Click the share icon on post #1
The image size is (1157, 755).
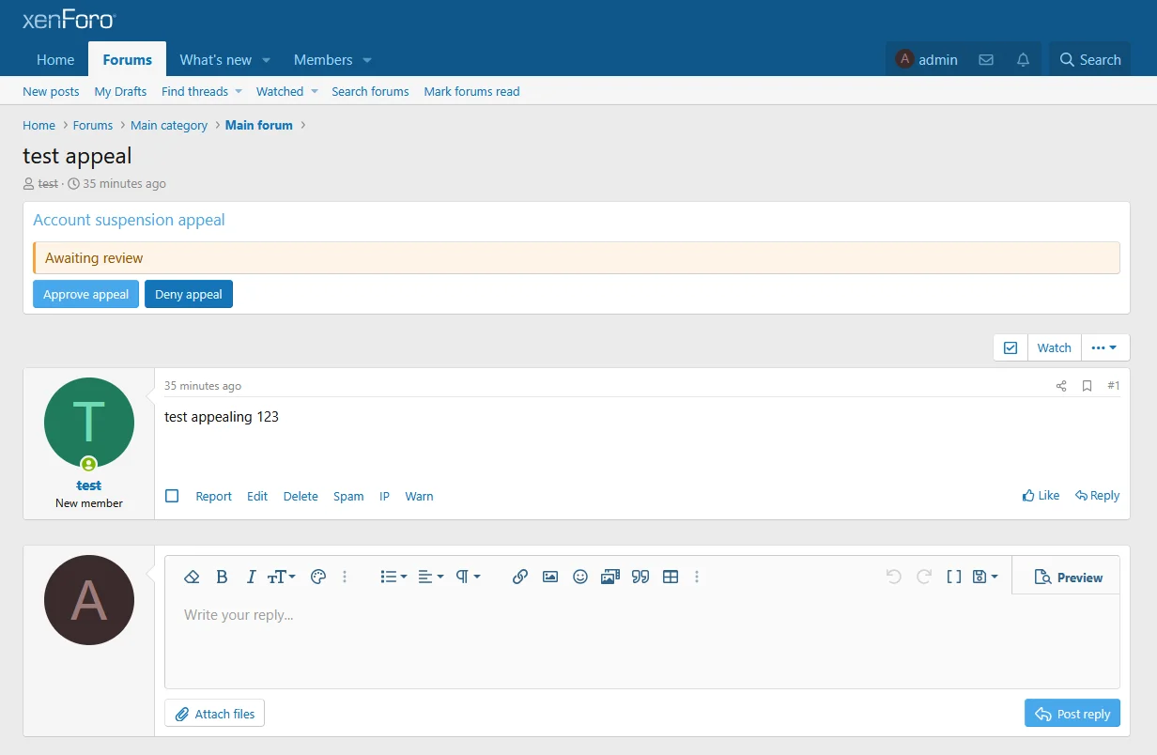click(x=1061, y=386)
